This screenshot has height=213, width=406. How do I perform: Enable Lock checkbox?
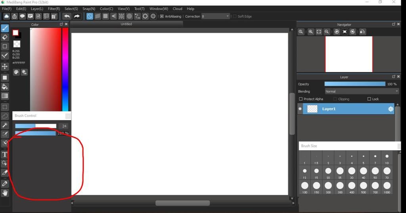point(369,99)
